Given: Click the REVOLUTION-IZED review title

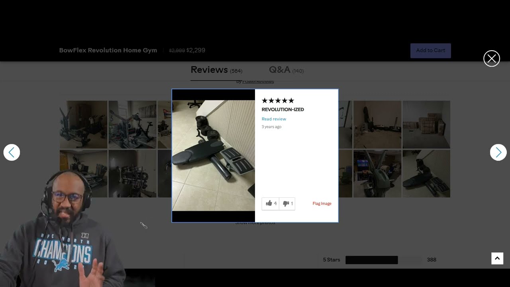Looking at the screenshot, I should pos(283,110).
